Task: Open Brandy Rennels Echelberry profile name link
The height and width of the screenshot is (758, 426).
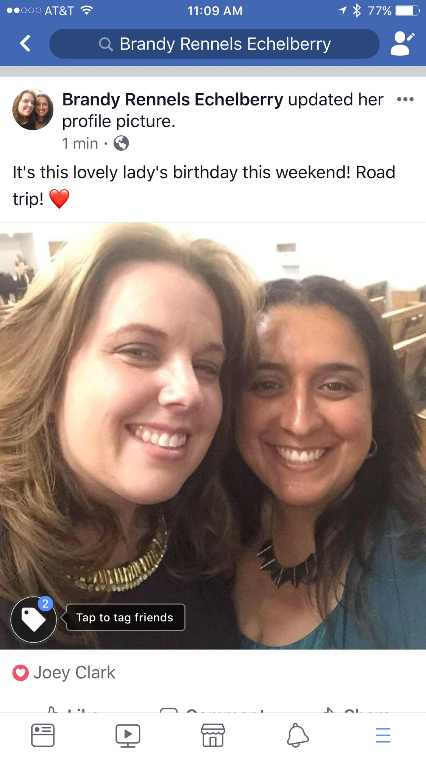Action: (173, 100)
